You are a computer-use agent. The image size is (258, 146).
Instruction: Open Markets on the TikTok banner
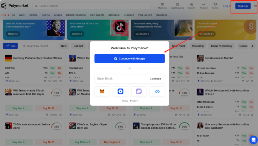(77, 34)
